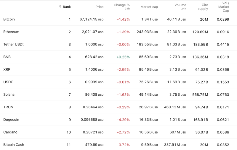This screenshot has width=237, height=150.
Task: Sort by the Rank column header
Action: coord(67,7)
